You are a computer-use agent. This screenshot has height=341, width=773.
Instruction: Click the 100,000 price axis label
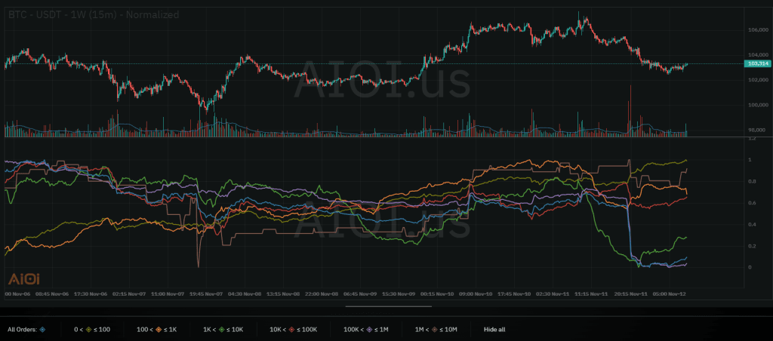coord(757,105)
